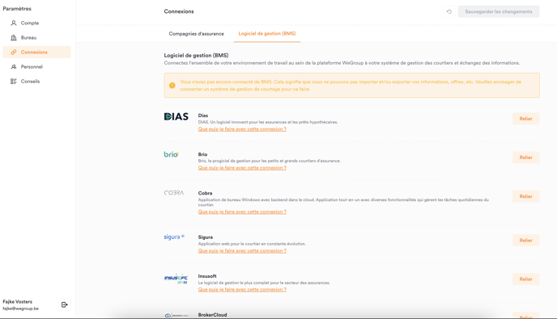
Task: Select Connexions in the sidebar
Action: (36, 52)
